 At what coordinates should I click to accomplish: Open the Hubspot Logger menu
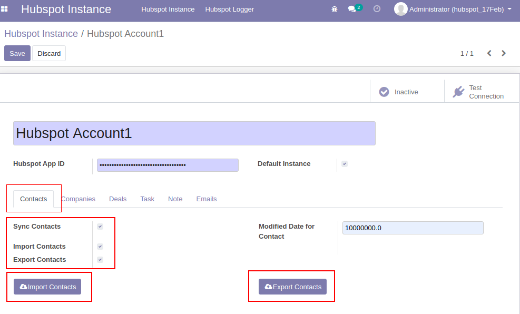[230, 9]
